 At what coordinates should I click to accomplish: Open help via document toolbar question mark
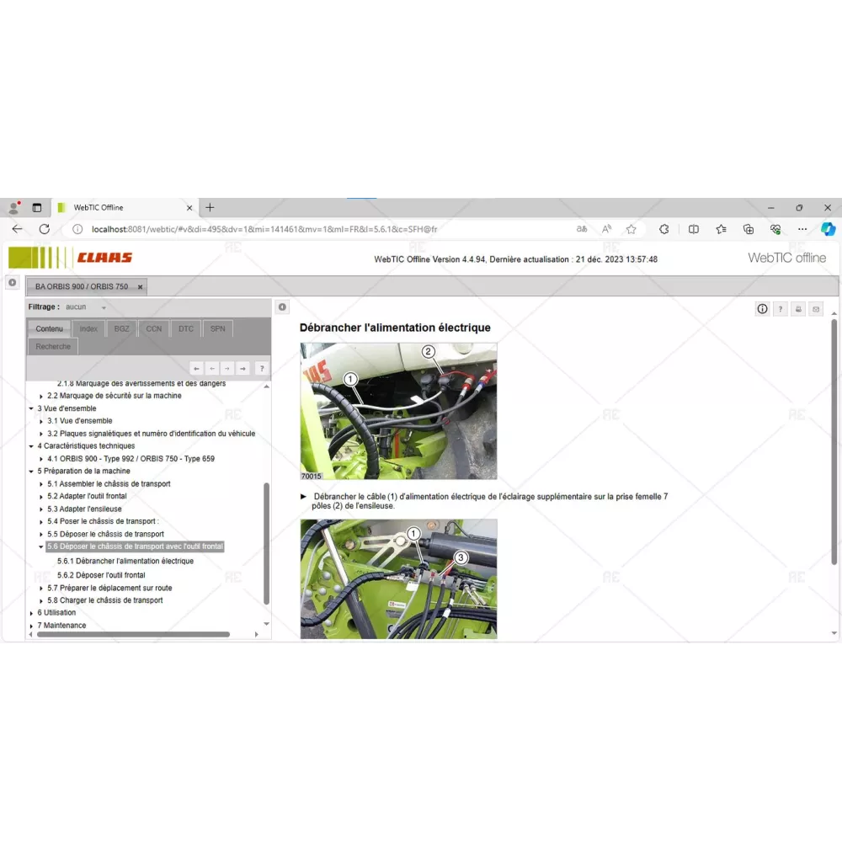tap(781, 309)
